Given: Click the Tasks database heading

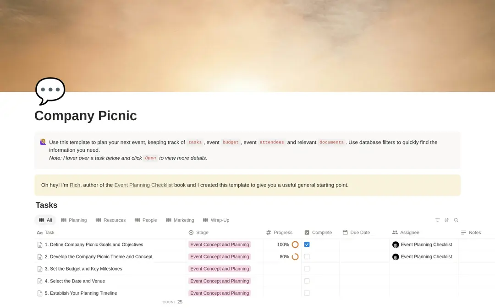Looking at the screenshot, I should pyautogui.click(x=46, y=205).
